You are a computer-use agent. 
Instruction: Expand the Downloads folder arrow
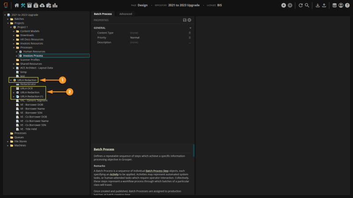(x=14, y=36)
